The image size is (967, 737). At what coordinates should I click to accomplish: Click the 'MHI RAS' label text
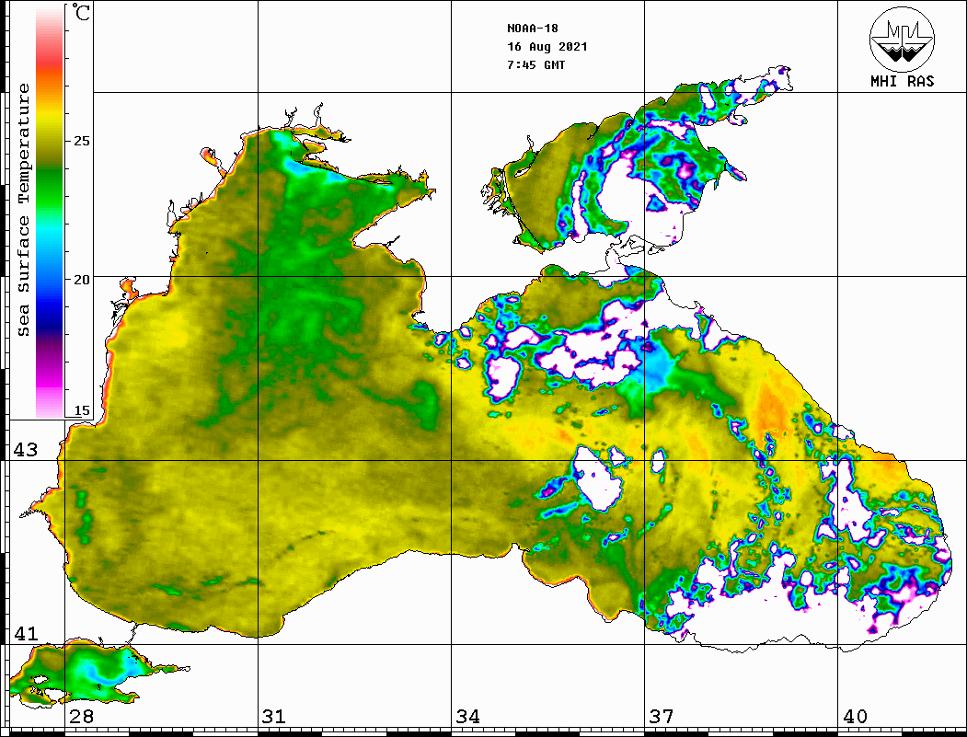point(903,81)
